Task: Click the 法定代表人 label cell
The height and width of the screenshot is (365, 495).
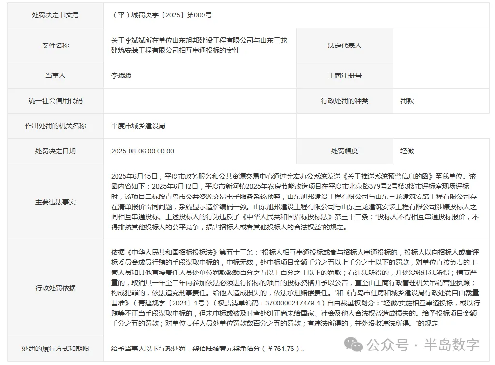Action: coord(344,46)
